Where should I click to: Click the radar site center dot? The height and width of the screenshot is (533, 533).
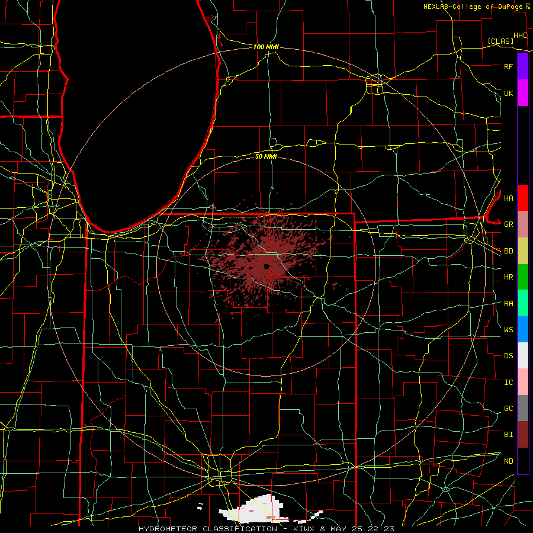(266, 266)
